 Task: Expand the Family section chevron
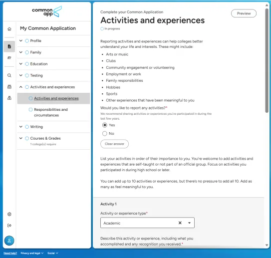pyautogui.click(x=21, y=52)
